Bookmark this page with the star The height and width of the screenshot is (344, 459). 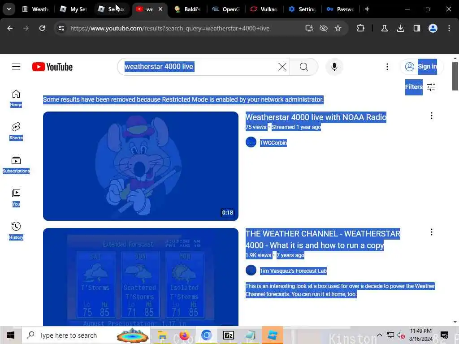(338, 28)
